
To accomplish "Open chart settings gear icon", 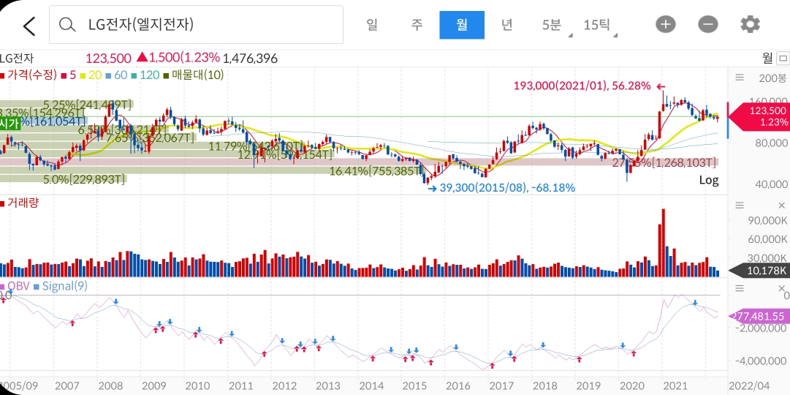I will click(x=750, y=24).
